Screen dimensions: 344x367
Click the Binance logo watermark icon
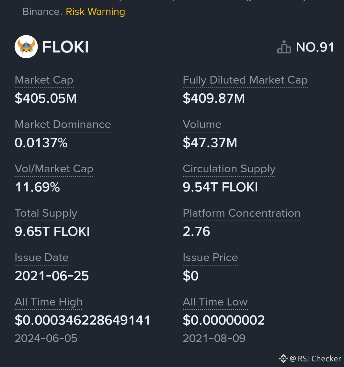(x=283, y=358)
